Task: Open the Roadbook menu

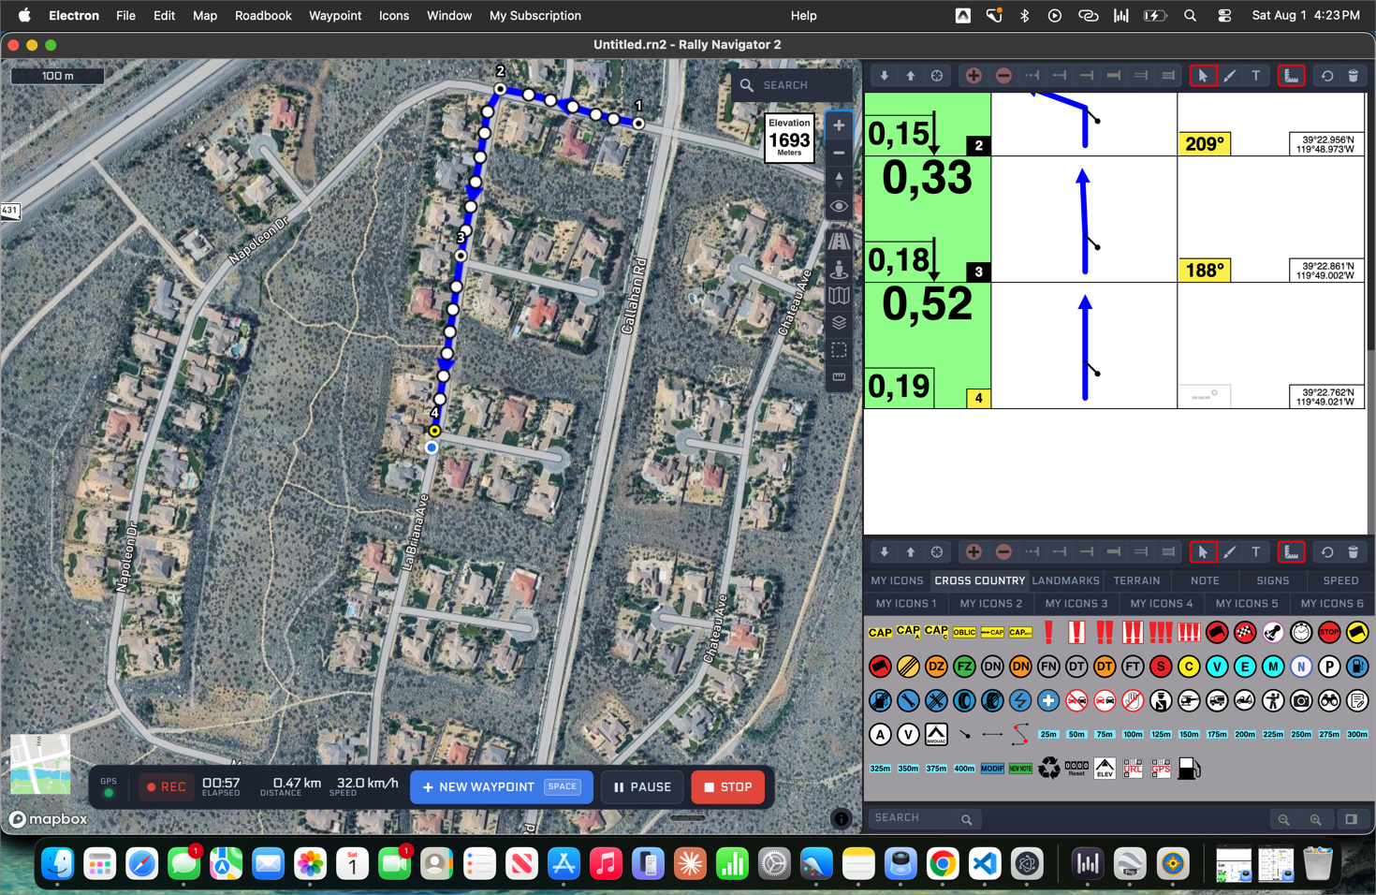Action: [263, 16]
